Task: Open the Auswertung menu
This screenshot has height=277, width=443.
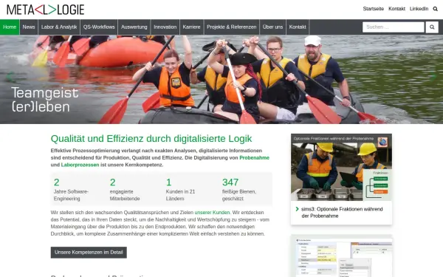Action: coord(134,27)
